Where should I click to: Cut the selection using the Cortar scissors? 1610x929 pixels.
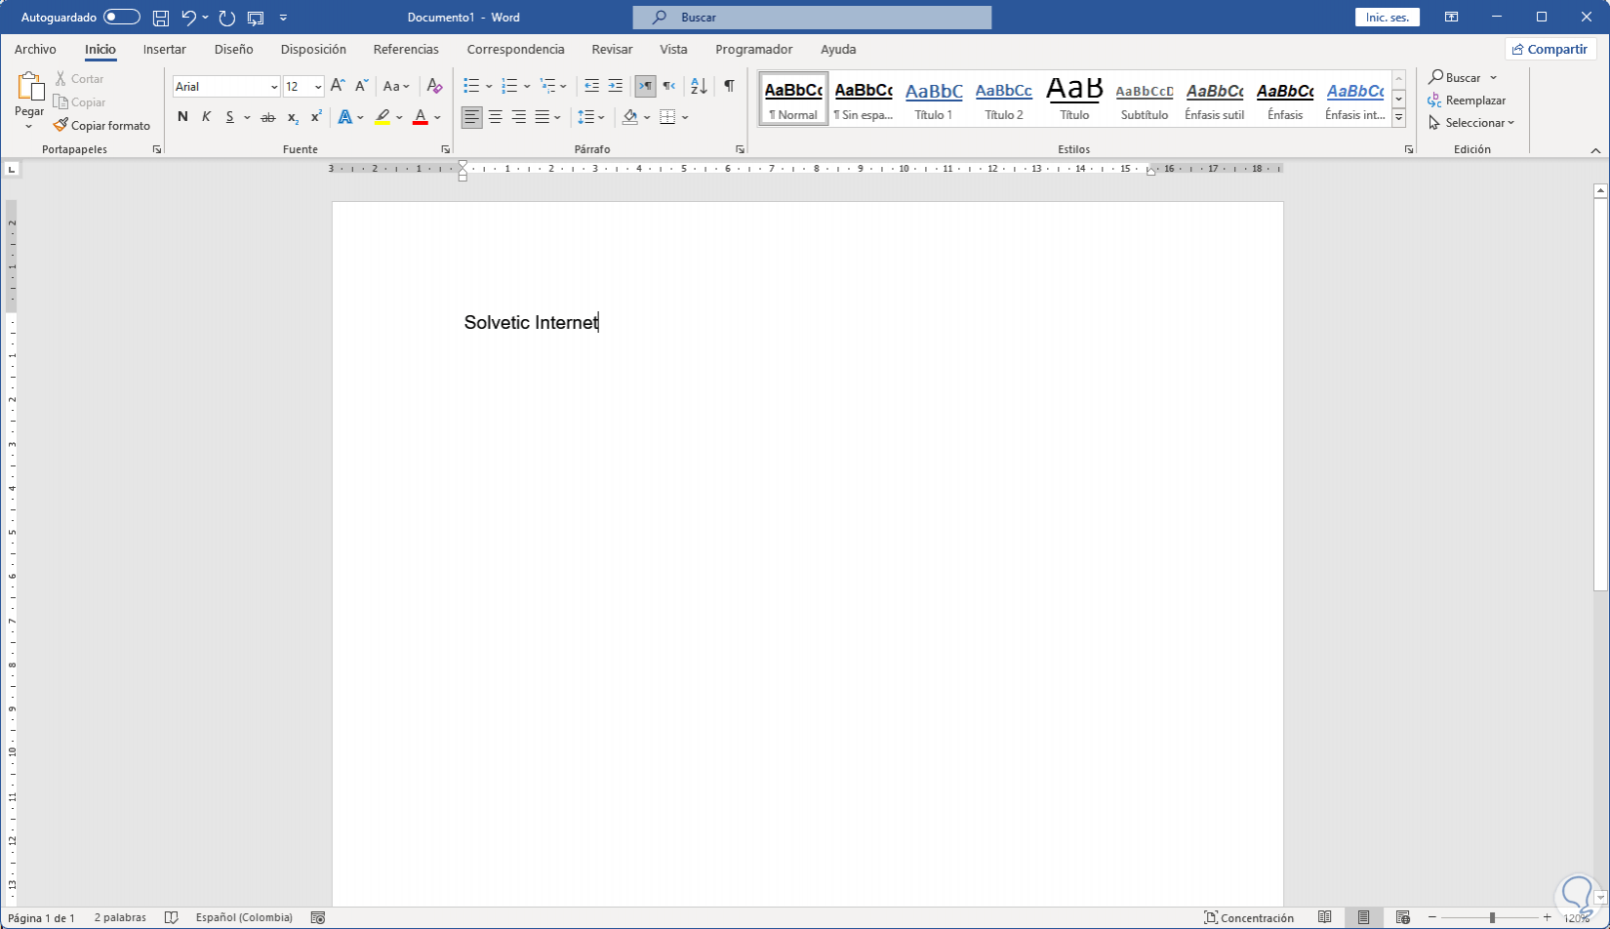pyautogui.click(x=79, y=79)
